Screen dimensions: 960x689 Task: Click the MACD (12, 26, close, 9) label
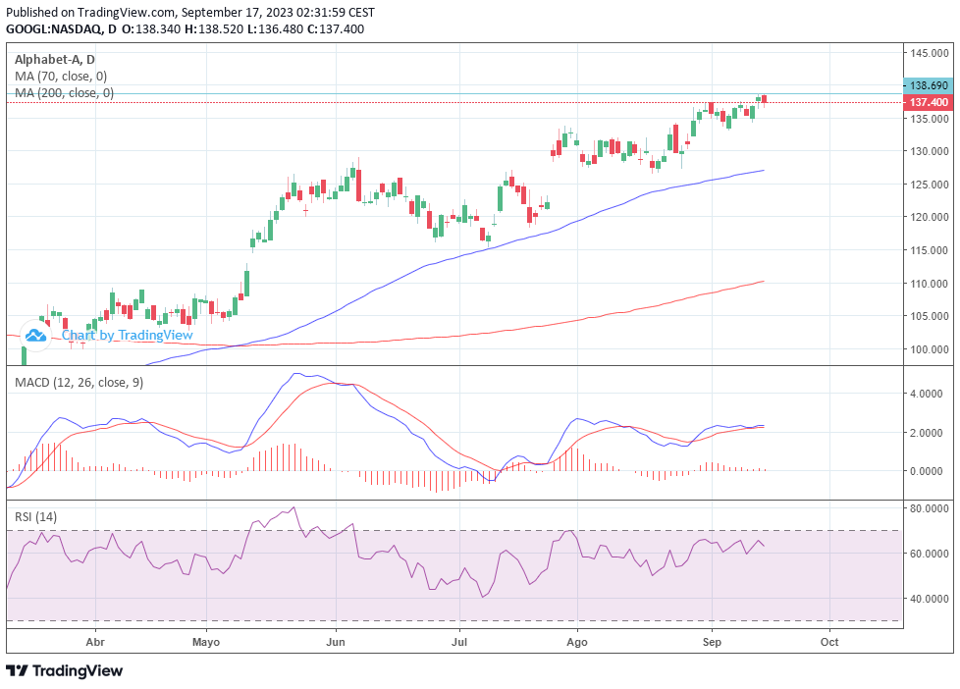point(79,383)
